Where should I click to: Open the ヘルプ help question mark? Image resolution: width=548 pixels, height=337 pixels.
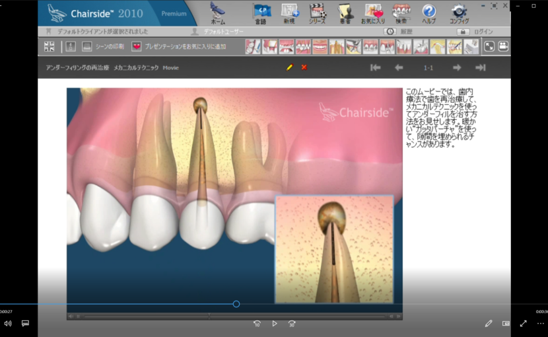coord(428,13)
